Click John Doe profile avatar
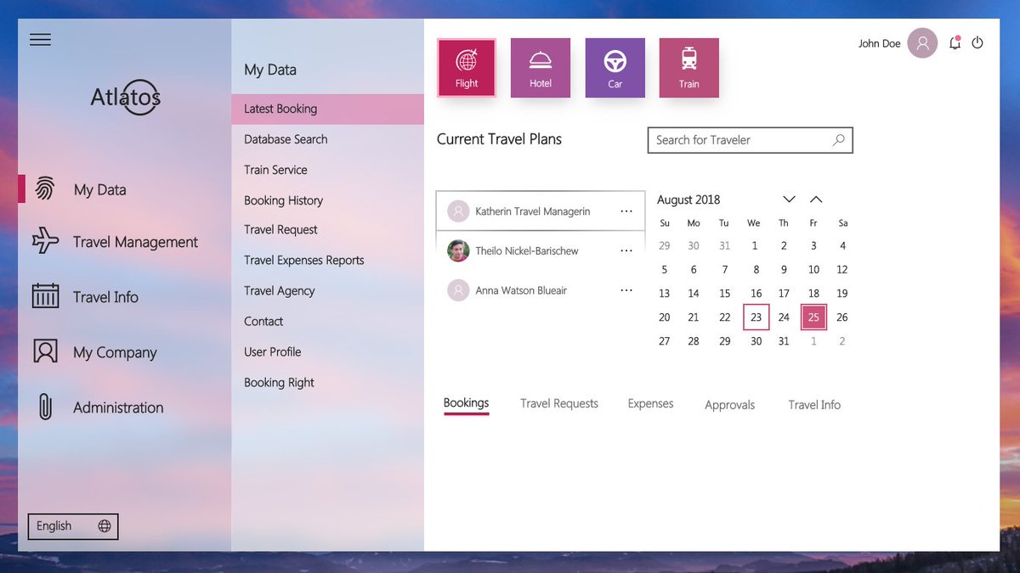The width and height of the screenshot is (1020, 573). [922, 43]
